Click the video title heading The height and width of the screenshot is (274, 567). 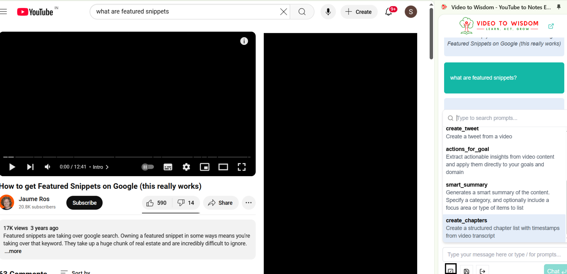[101, 186]
